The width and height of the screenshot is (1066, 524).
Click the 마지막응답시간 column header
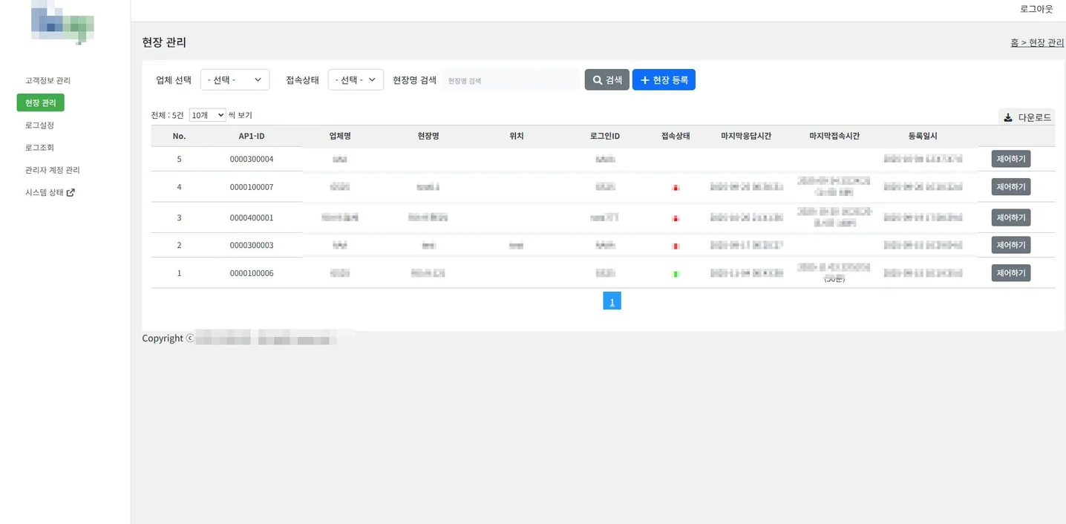pyautogui.click(x=746, y=136)
